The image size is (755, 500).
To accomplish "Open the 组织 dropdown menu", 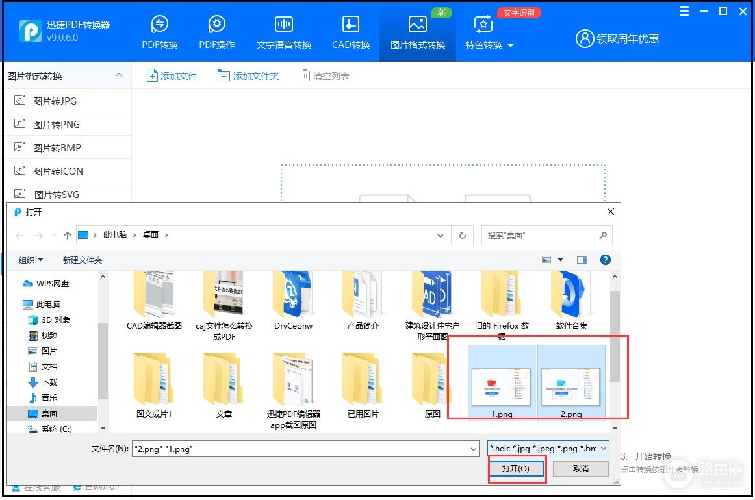I will (31, 260).
